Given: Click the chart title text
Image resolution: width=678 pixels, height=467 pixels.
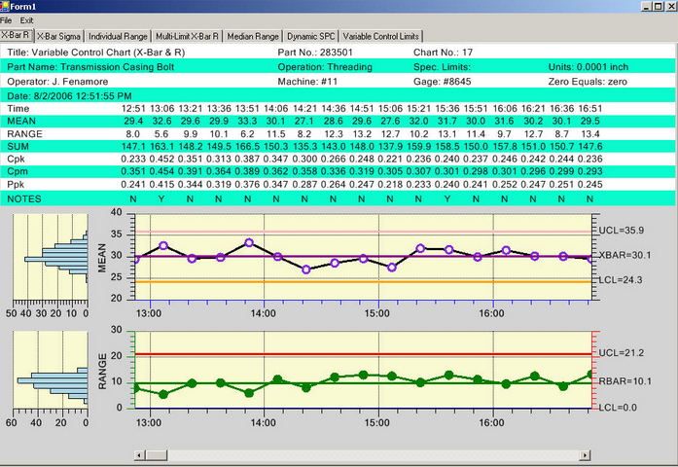Looking at the screenshot, I should pyautogui.click(x=96, y=53).
